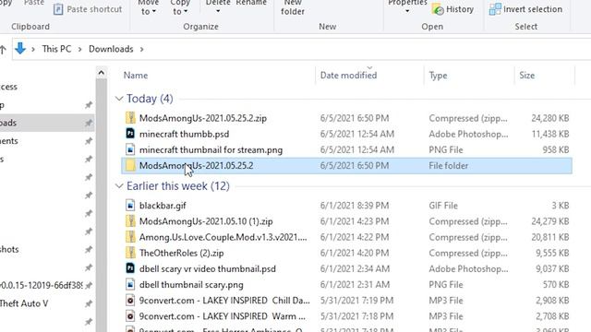
Task: Open the History icon in ribbon
Action: point(438,9)
